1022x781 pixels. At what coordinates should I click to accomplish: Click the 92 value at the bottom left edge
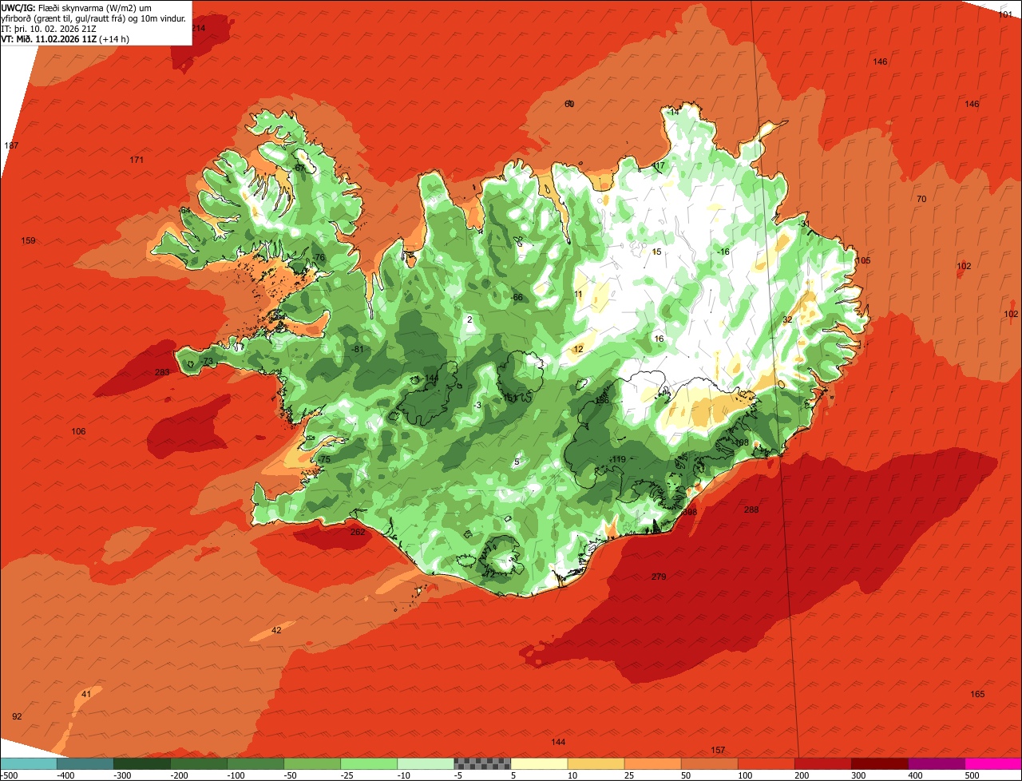tap(17, 716)
